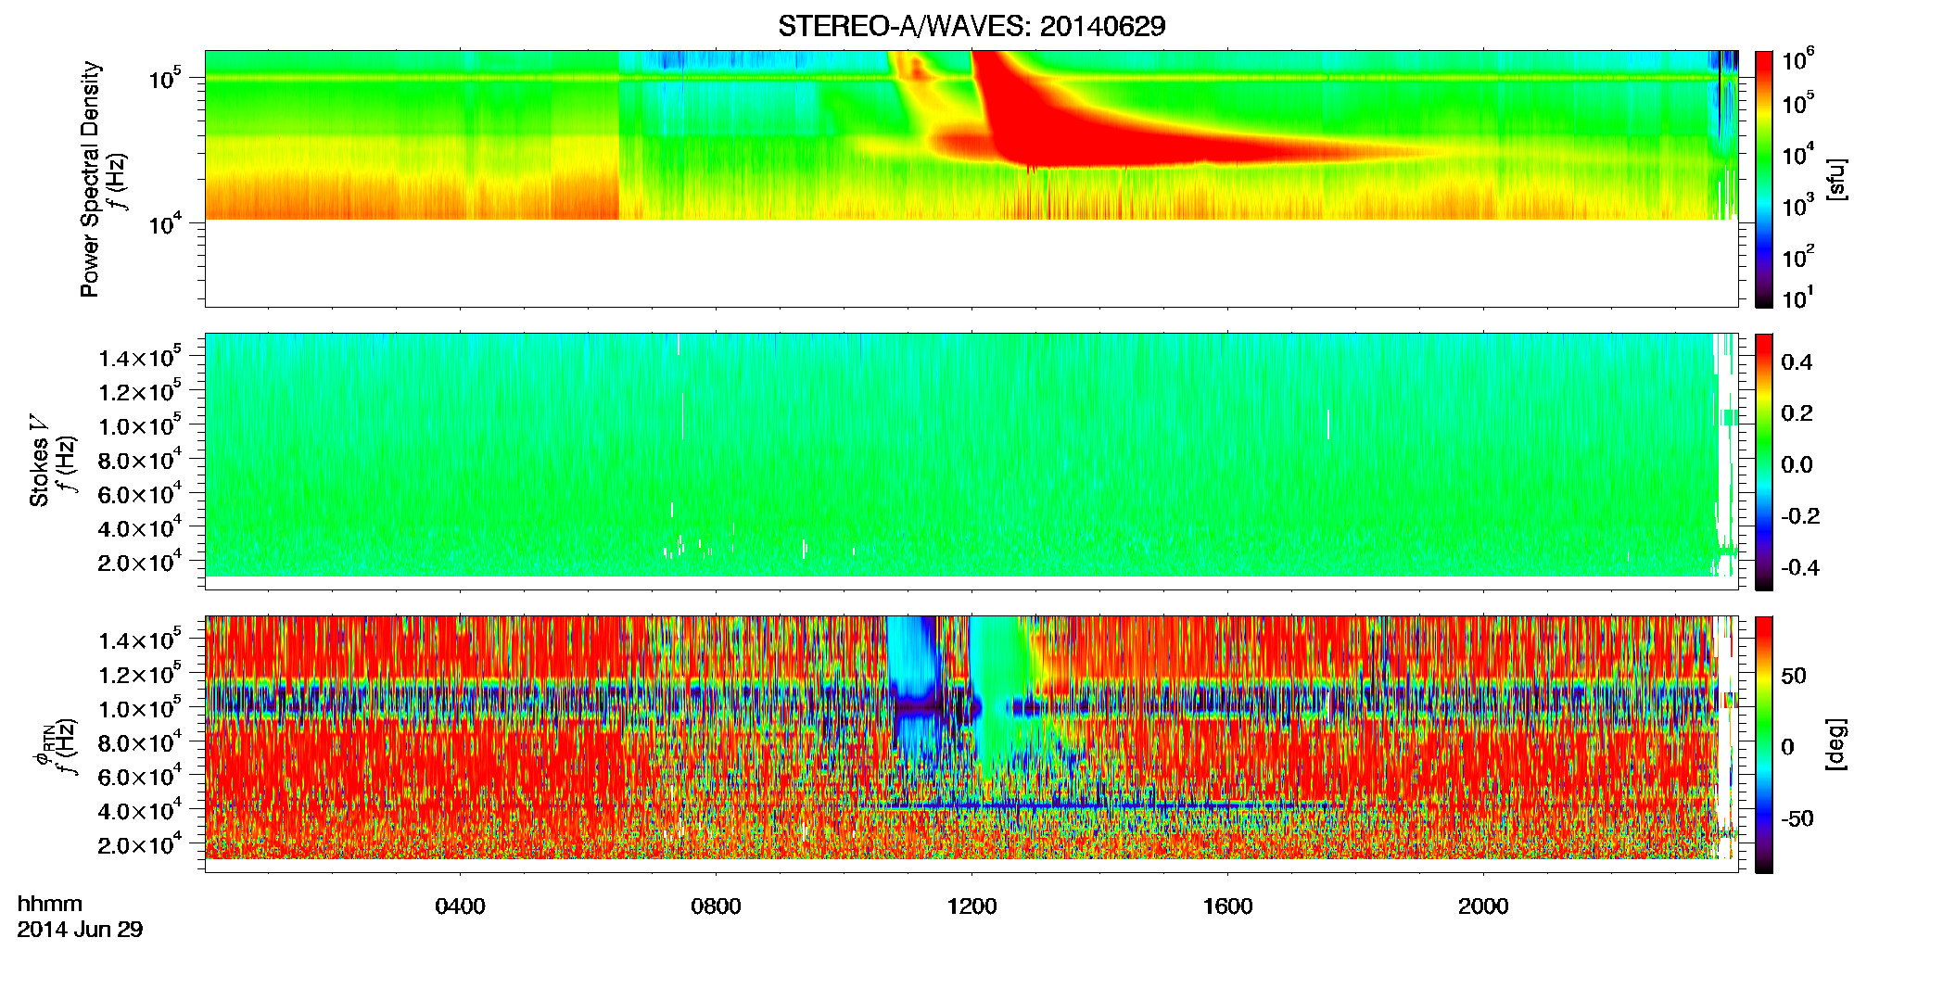Click the 2000 time axis label

click(1483, 906)
